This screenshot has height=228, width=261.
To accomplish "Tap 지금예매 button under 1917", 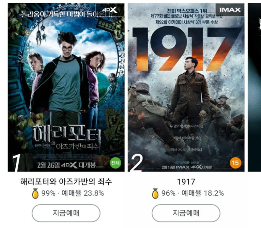I will [186, 213].
